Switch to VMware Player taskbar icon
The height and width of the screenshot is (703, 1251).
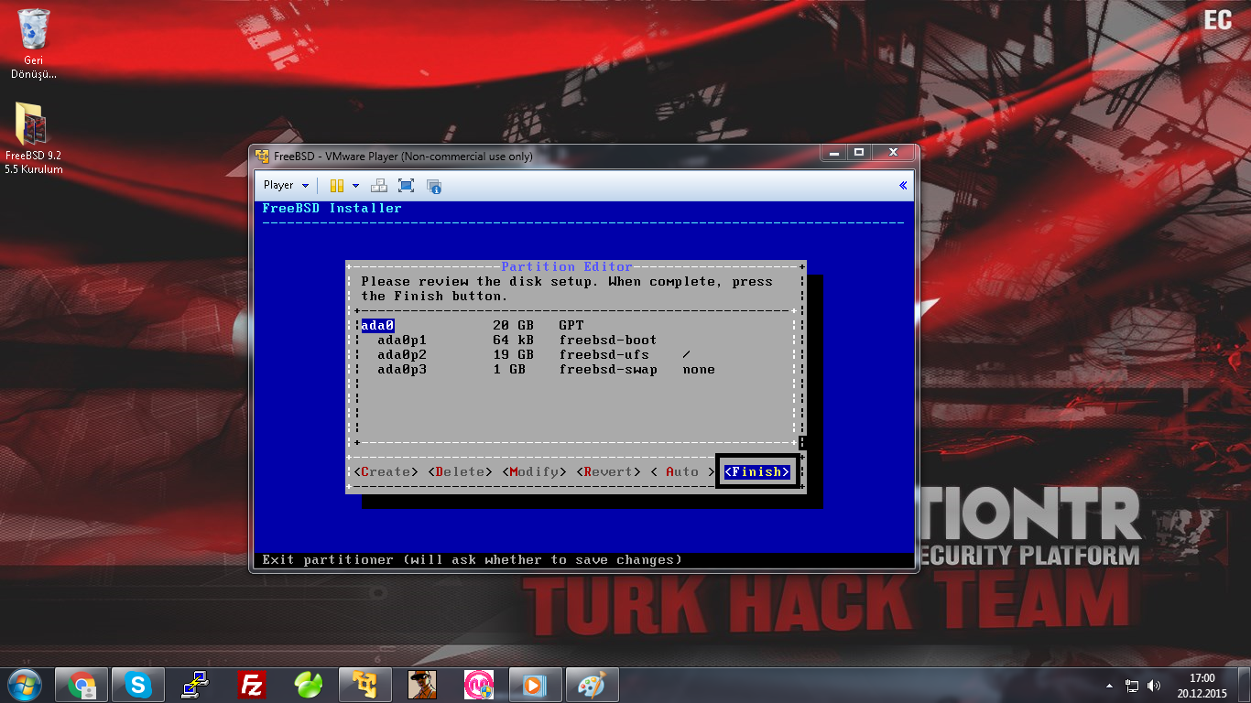(x=365, y=685)
